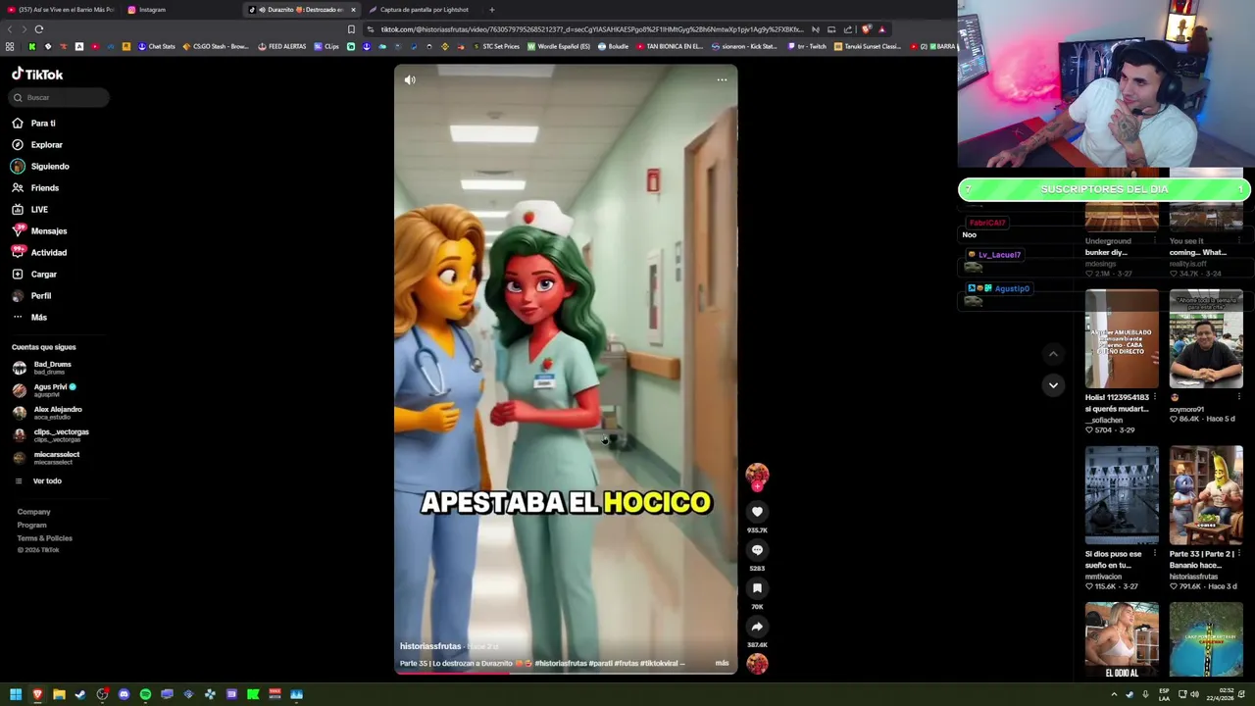Open the soymore91 video thumbnail
The image size is (1255, 706).
point(1206,339)
